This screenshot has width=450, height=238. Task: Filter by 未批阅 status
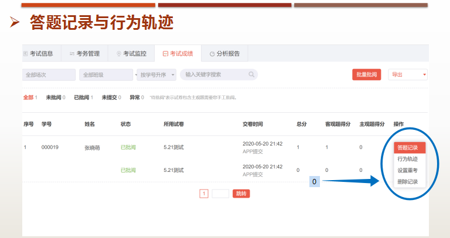[55, 97]
